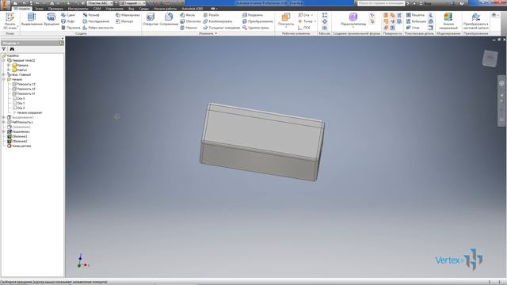Select the Рельеф (Emboss) tool
The width and height of the screenshot is (507, 285).
[x=91, y=15]
